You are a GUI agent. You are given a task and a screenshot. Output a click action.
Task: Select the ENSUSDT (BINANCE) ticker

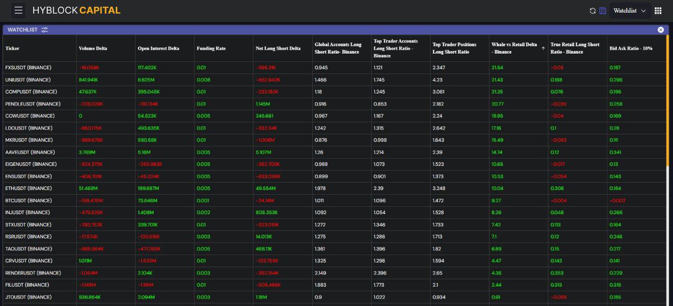pyautogui.click(x=28, y=176)
